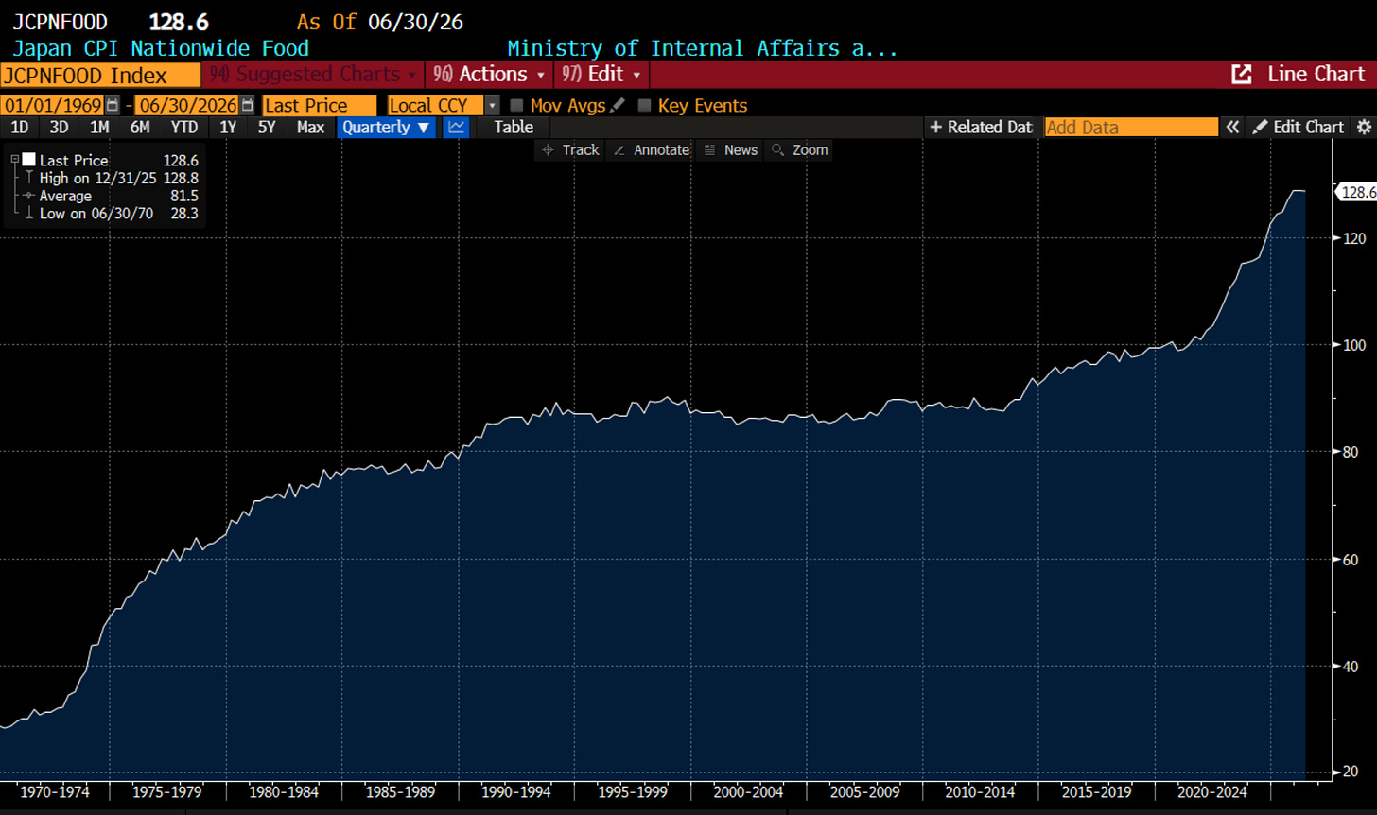Click the JCPNFOOD Index security field
1377x815 pixels.
coord(100,76)
